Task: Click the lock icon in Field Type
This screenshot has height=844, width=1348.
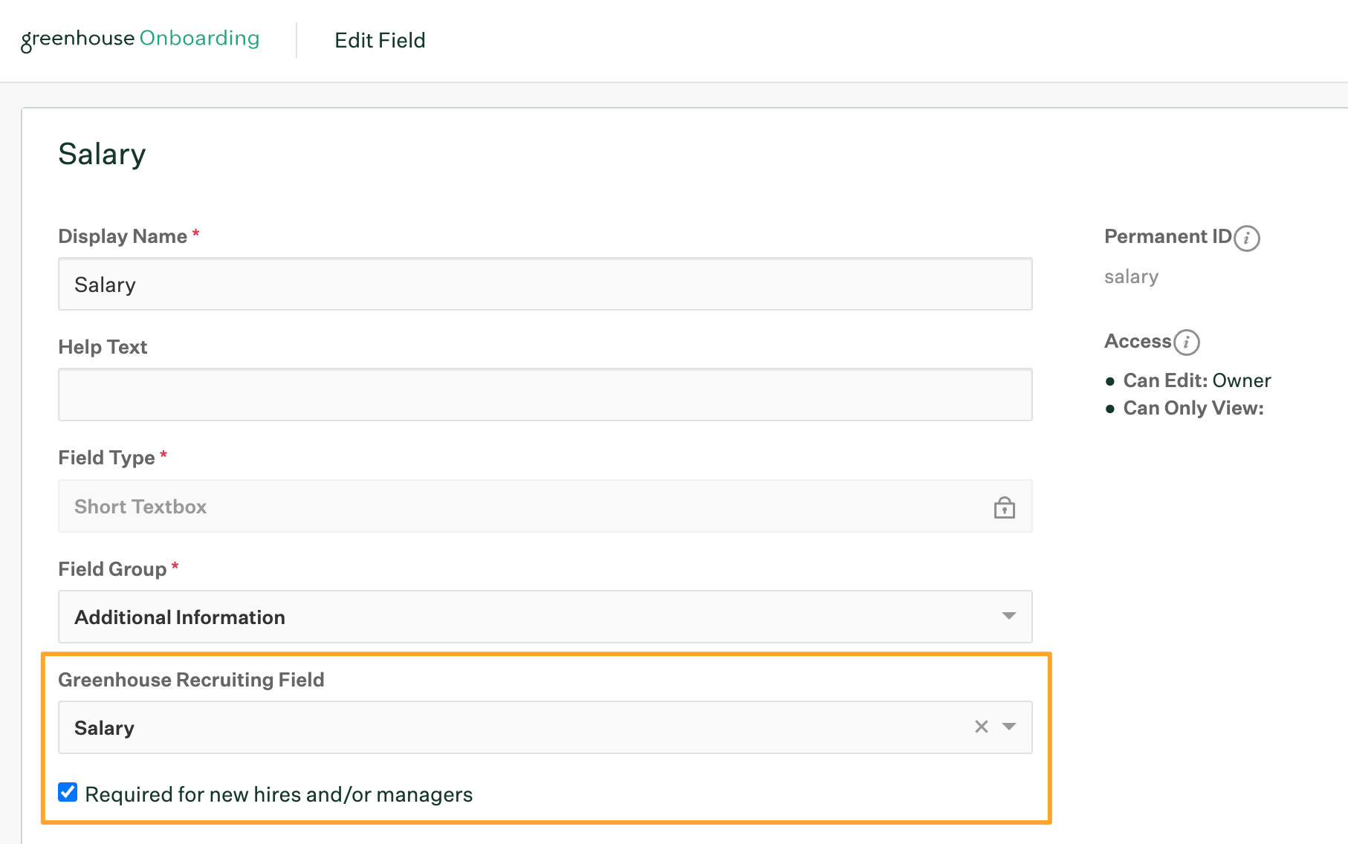Action: tap(1004, 507)
